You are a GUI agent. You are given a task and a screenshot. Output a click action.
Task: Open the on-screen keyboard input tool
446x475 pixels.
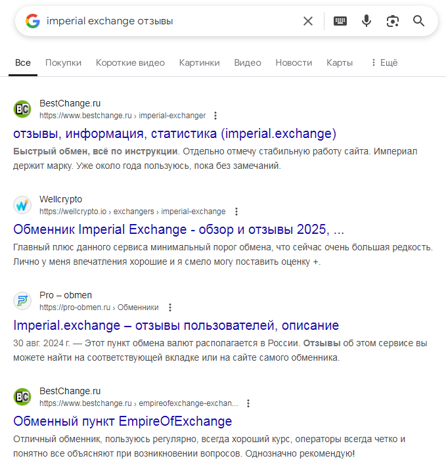coord(340,21)
